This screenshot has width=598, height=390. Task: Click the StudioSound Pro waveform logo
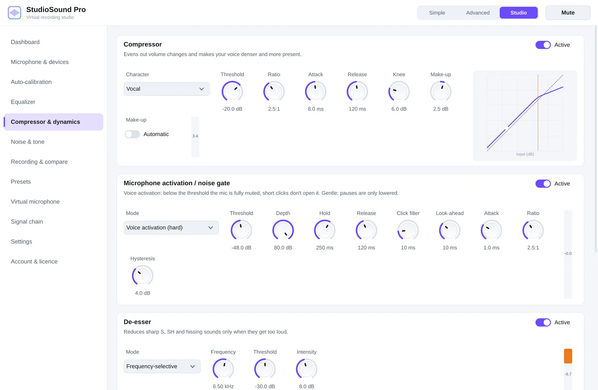coord(15,13)
